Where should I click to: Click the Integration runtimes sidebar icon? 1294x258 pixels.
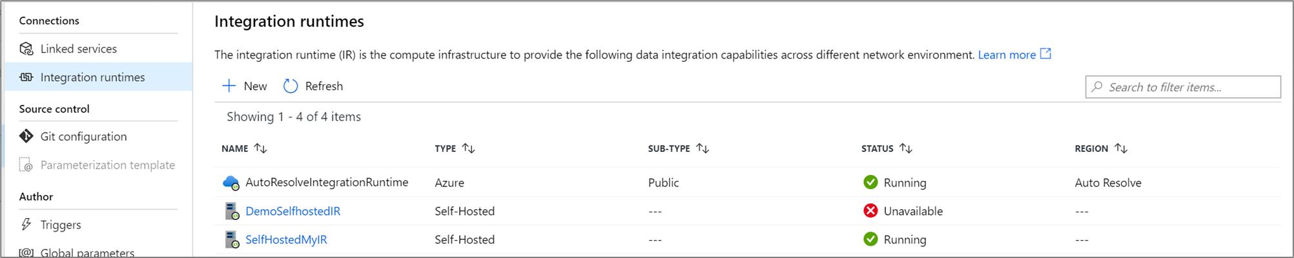point(26,77)
